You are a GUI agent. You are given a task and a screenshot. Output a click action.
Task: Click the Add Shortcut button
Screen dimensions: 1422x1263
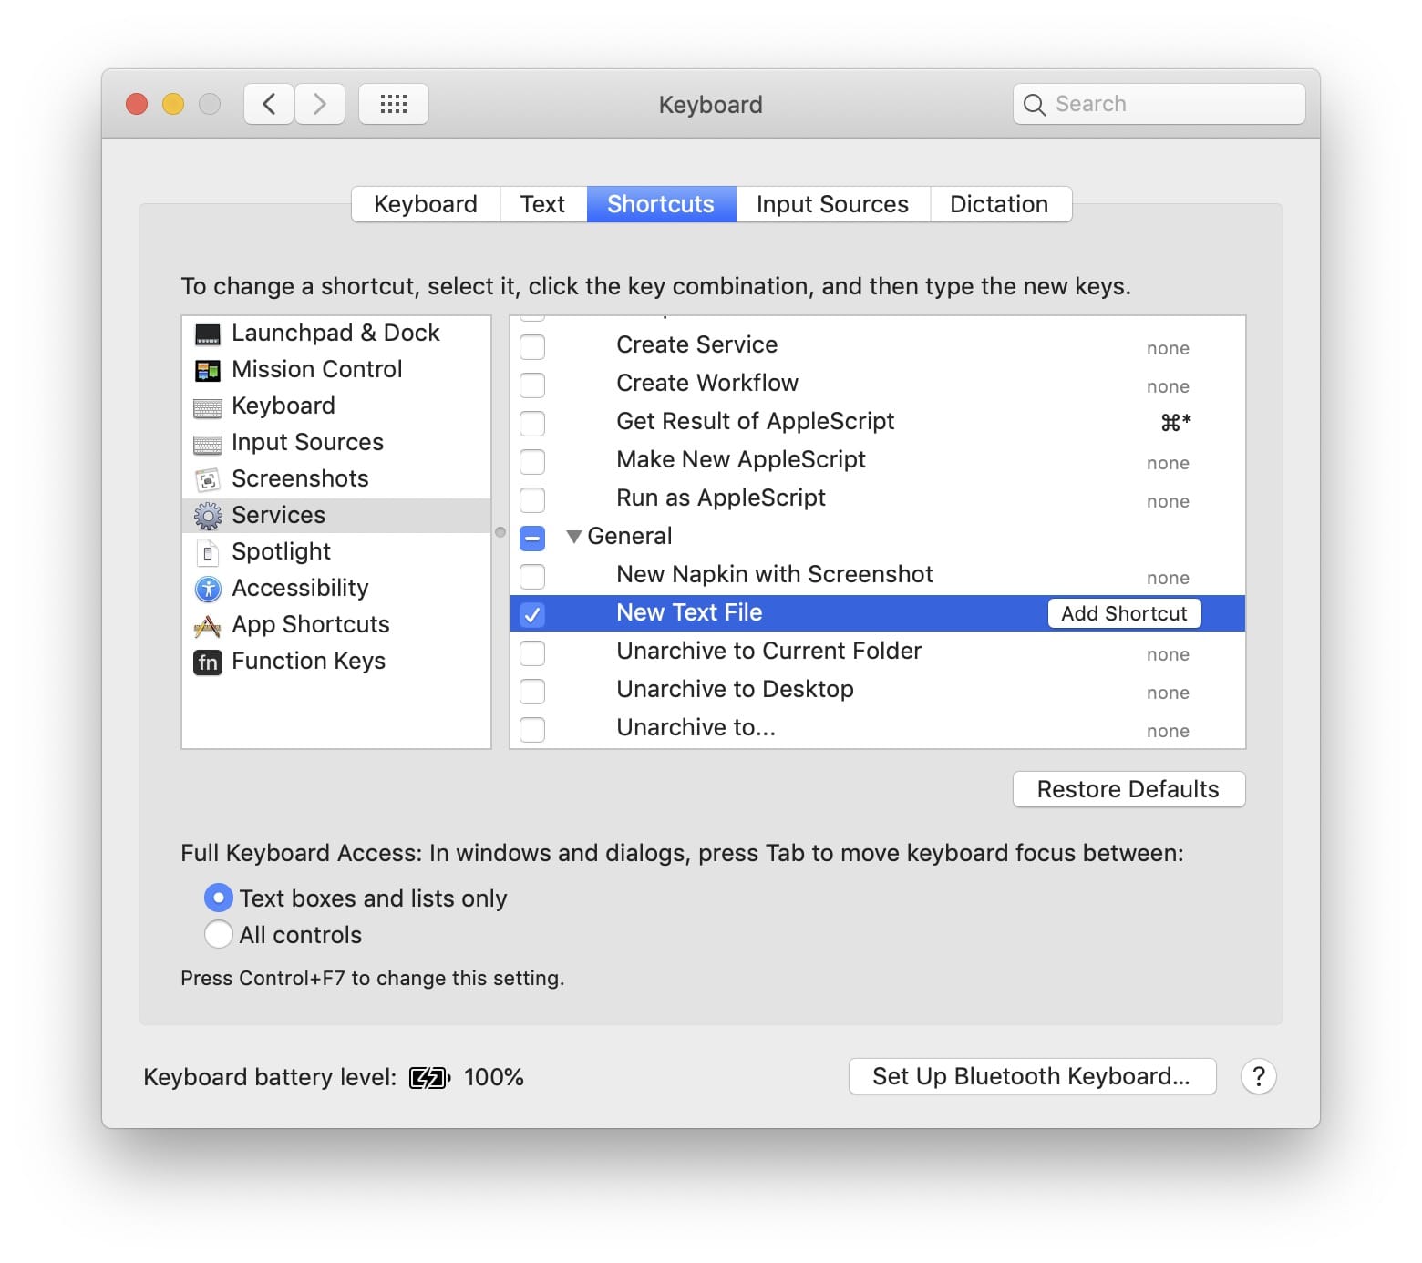(1123, 613)
